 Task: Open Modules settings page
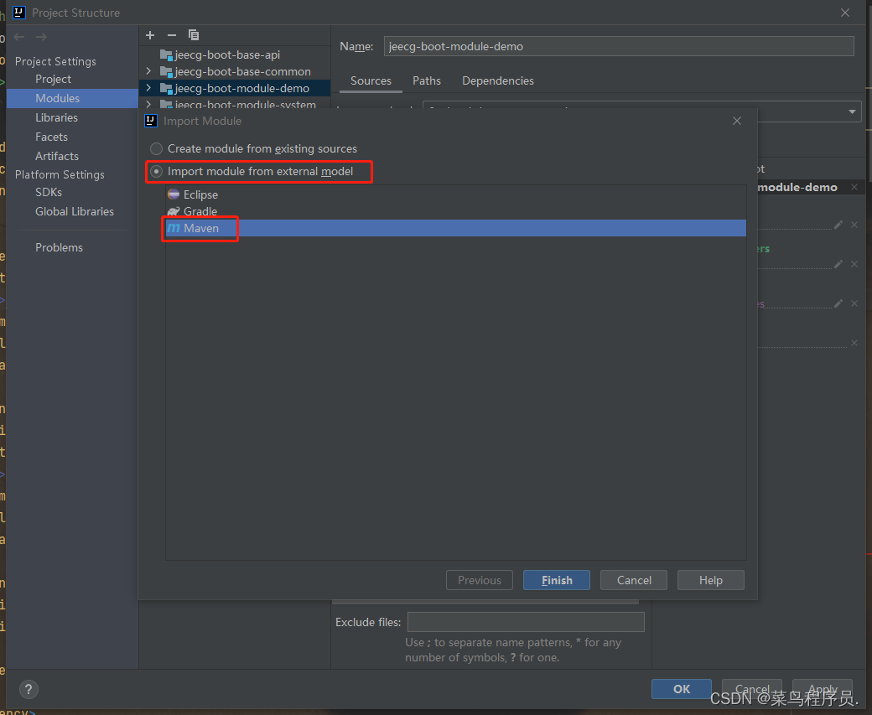(x=72, y=98)
